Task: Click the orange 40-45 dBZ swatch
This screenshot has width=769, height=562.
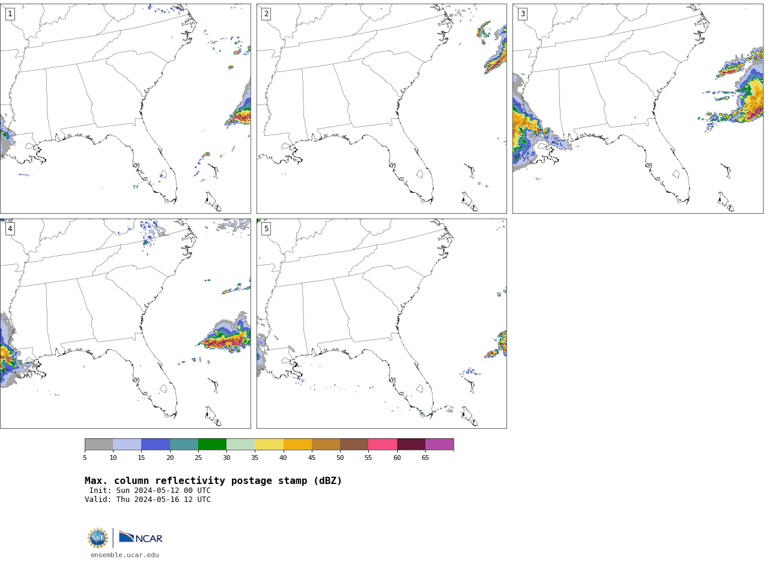Action: pos(297,444)
